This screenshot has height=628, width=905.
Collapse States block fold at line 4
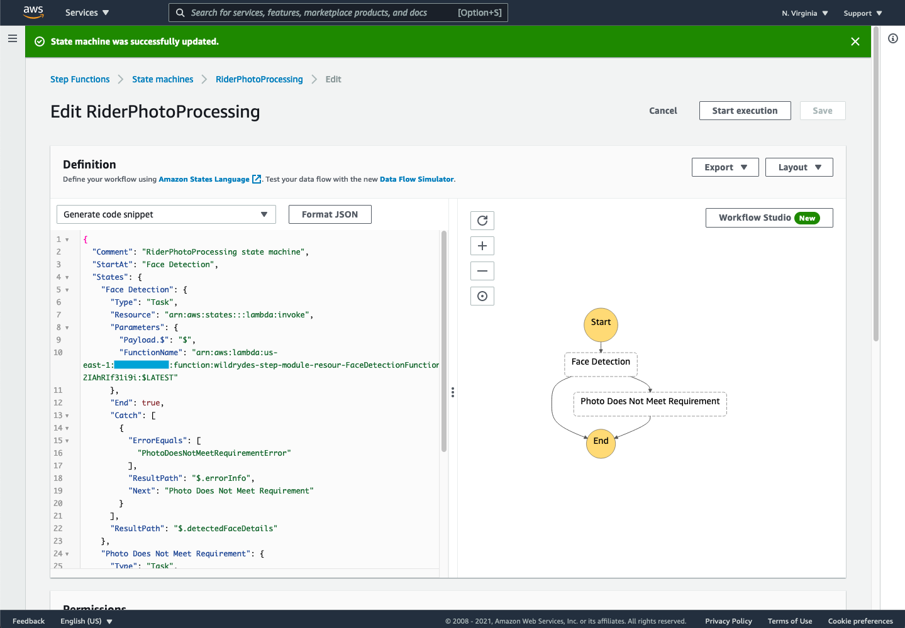67,277
